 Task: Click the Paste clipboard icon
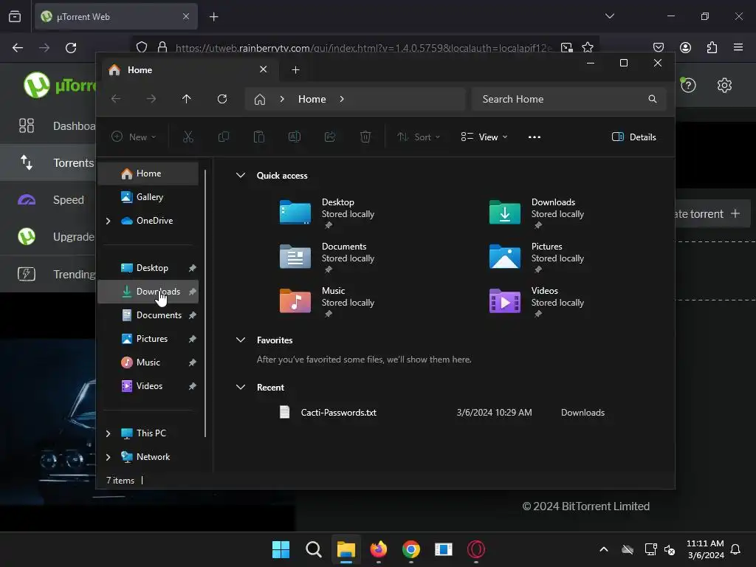259,137
